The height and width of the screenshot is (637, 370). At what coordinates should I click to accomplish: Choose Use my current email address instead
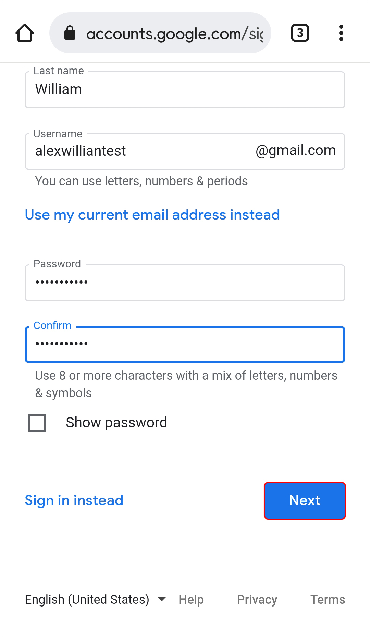tap(152, 215)
